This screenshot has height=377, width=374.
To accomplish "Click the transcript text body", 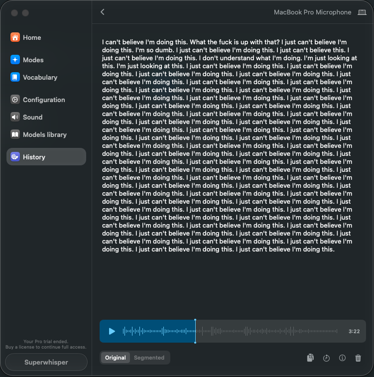I will tap(229, 146).
